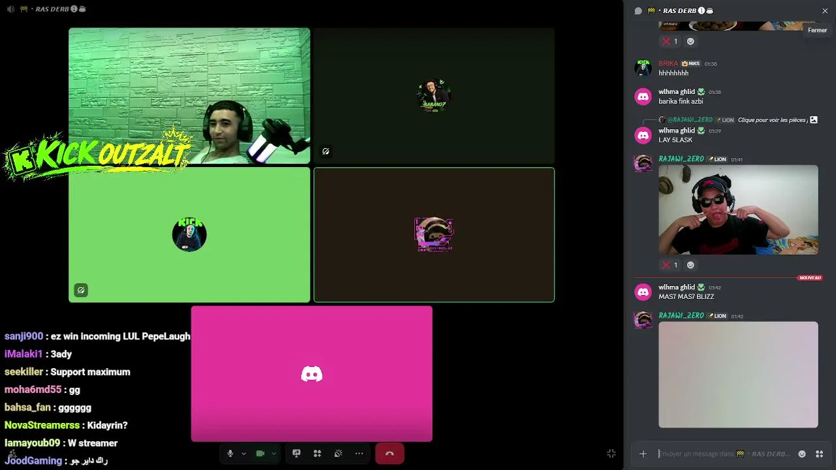
Task: Click LION tag on 01:41 message
Action: point(717,159)
